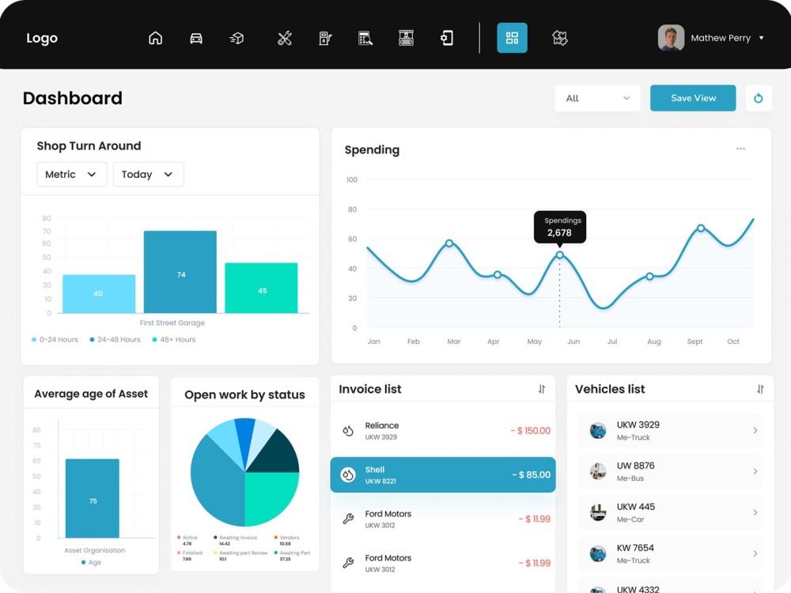Image resolution: width=791 pixels, height=593 pixels.
Task: Click the bar labeled 75 in Average age chart
Action: coord(93,498)
